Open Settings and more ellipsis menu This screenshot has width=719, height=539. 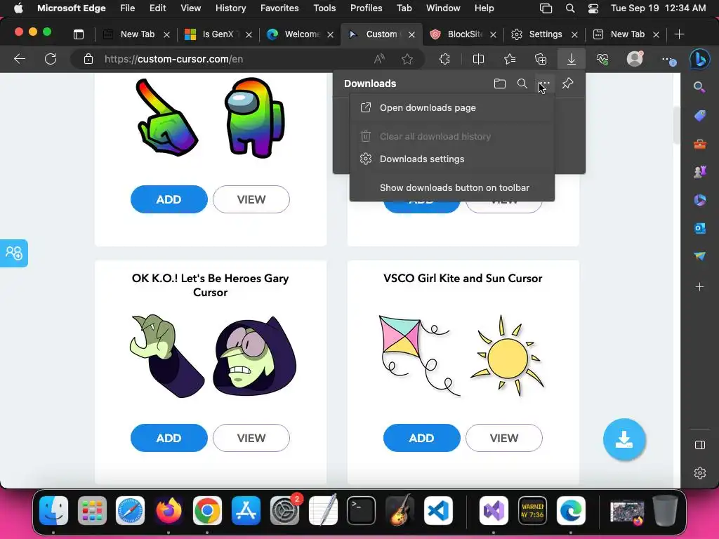coord(668,60)
